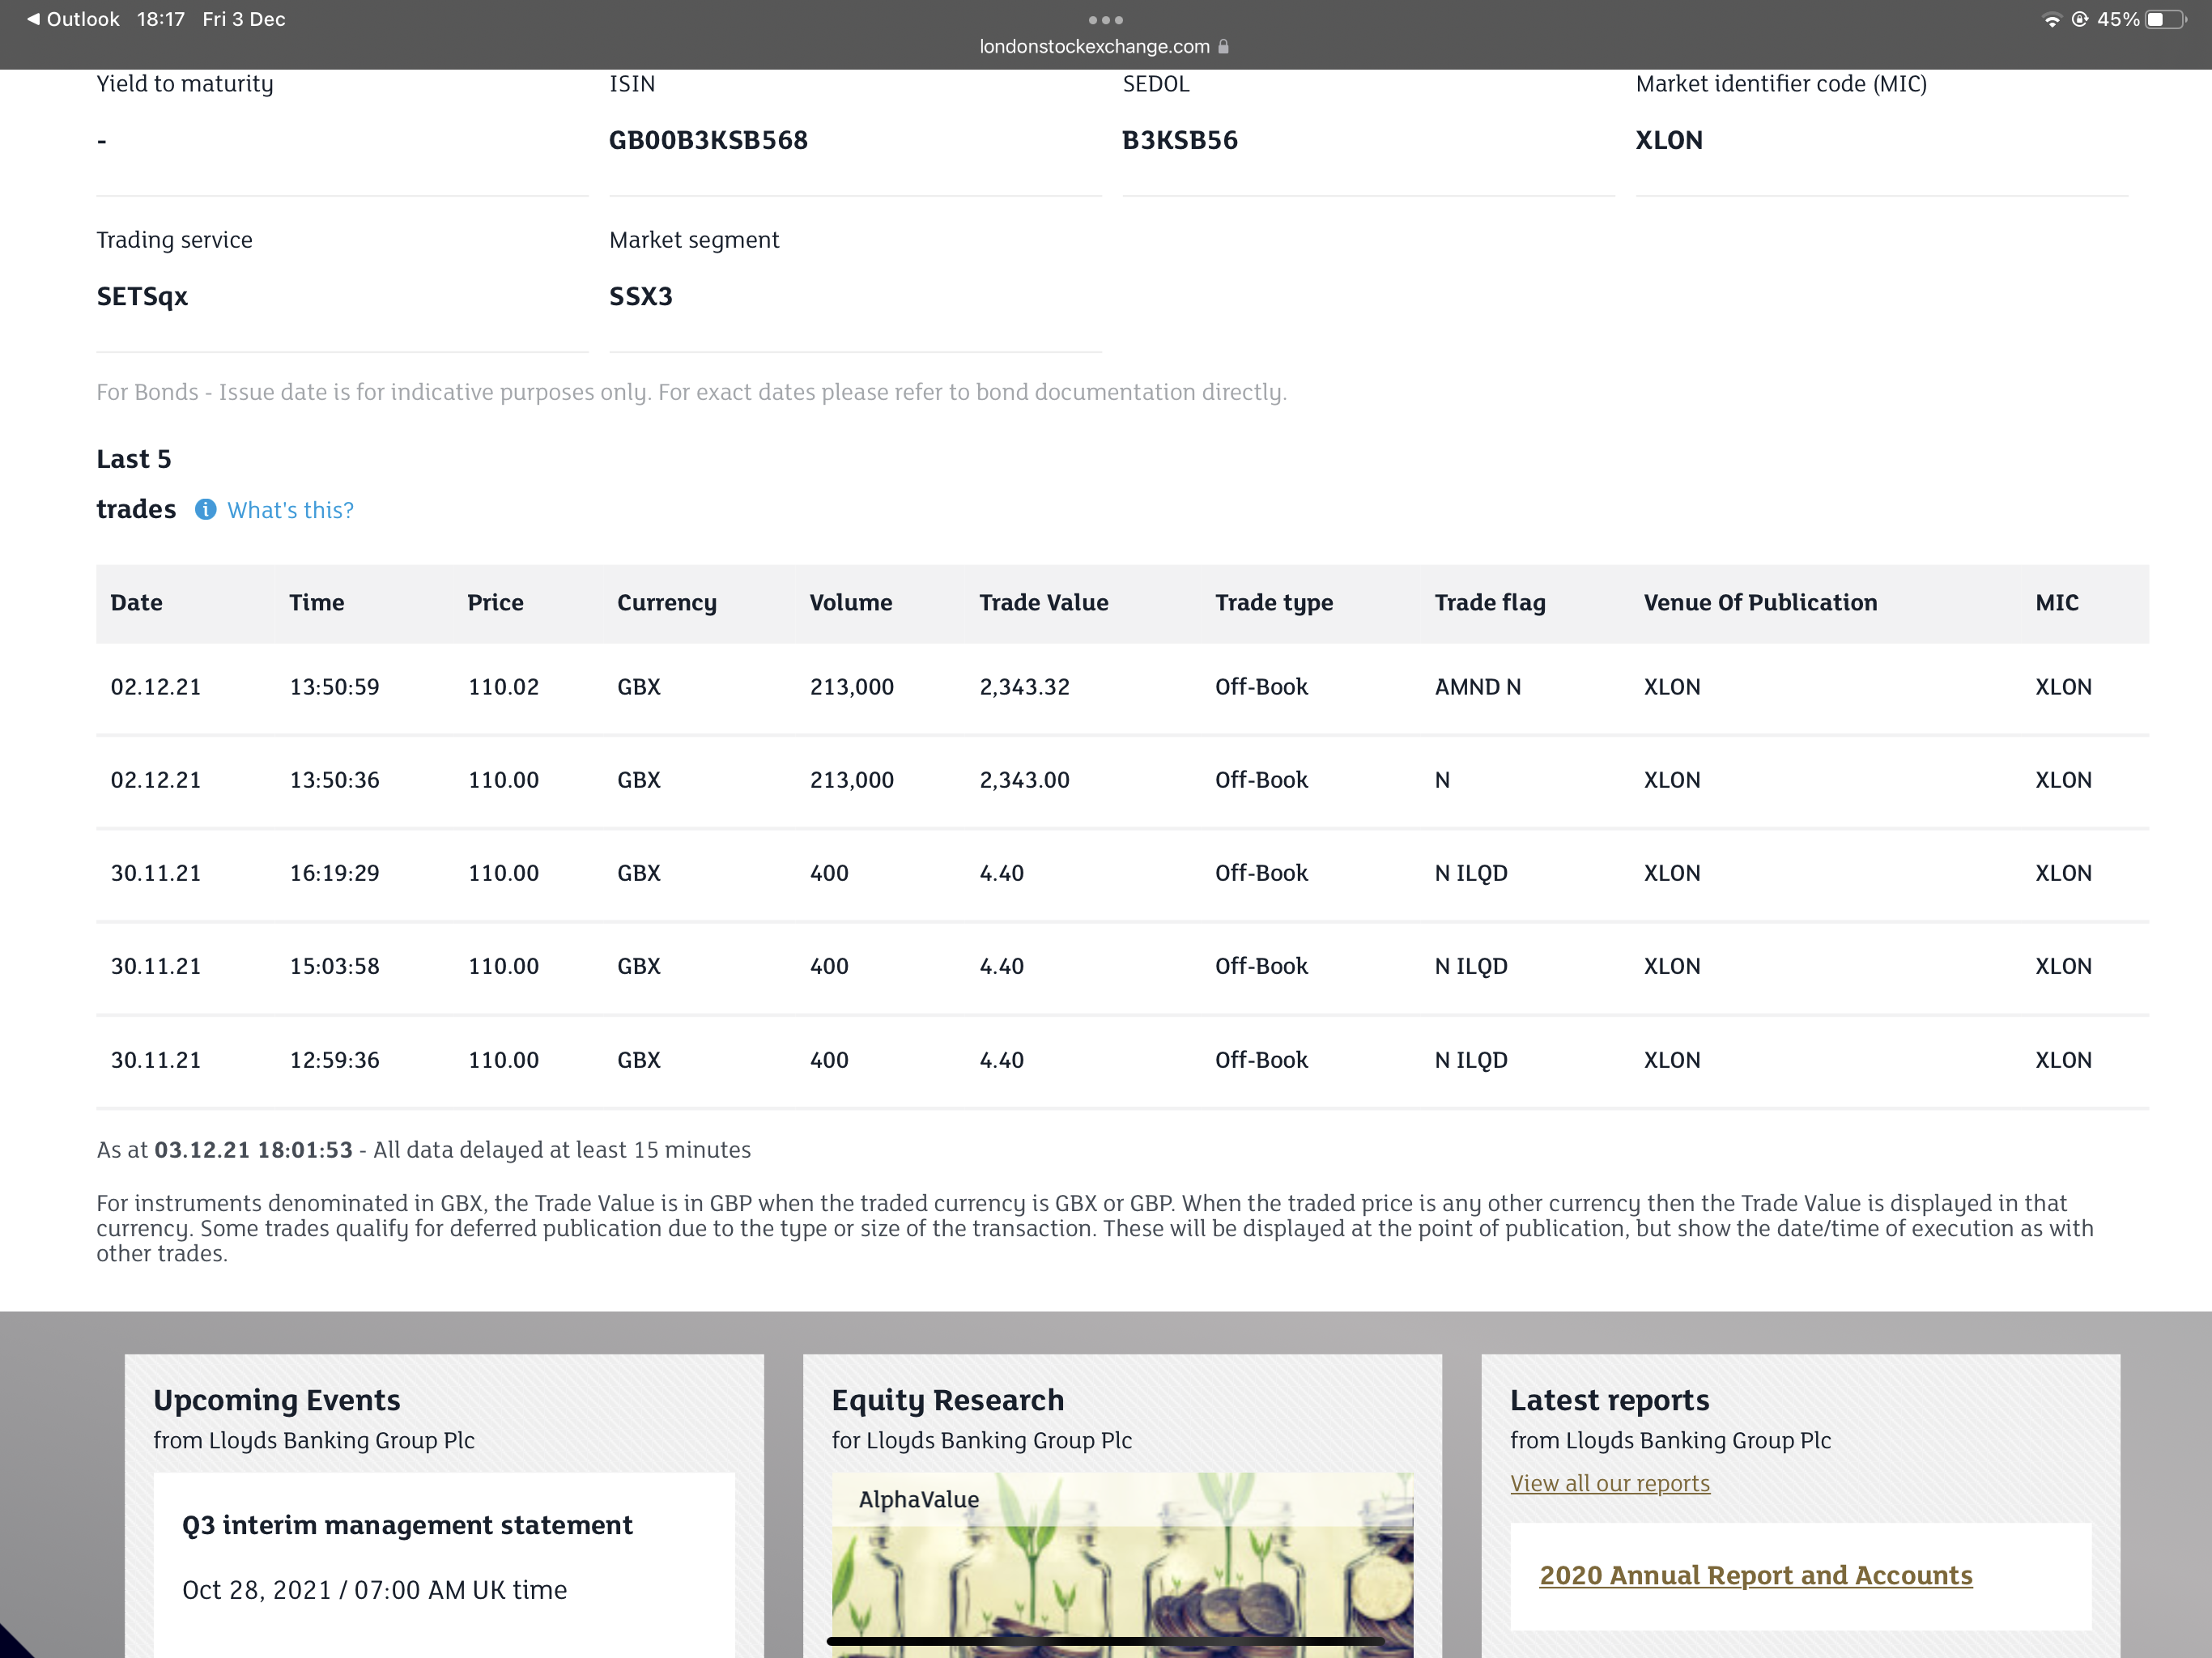The height and width of the screenshot is (1658, 2212).
Task: Select the Price column header
Action: coord(495,603)
